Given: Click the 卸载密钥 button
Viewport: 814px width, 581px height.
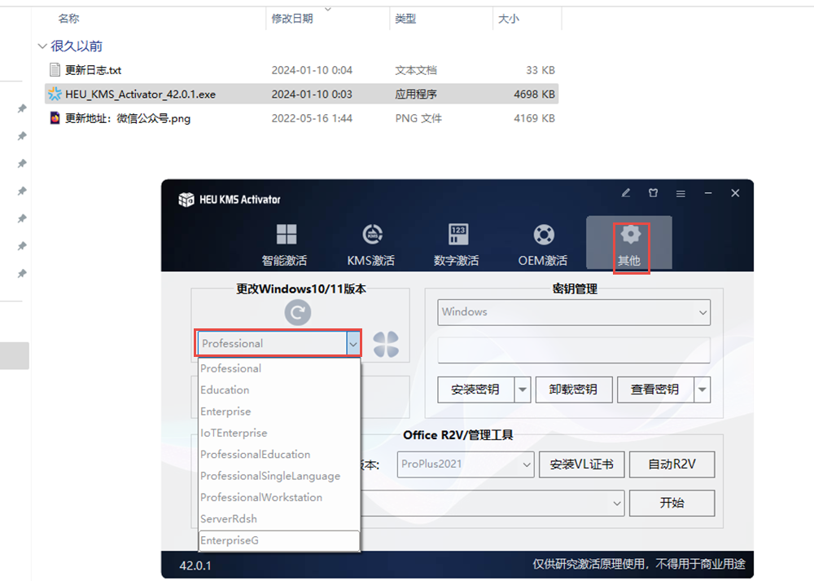Looking at the screenshot, I should (x=574, y=390).
